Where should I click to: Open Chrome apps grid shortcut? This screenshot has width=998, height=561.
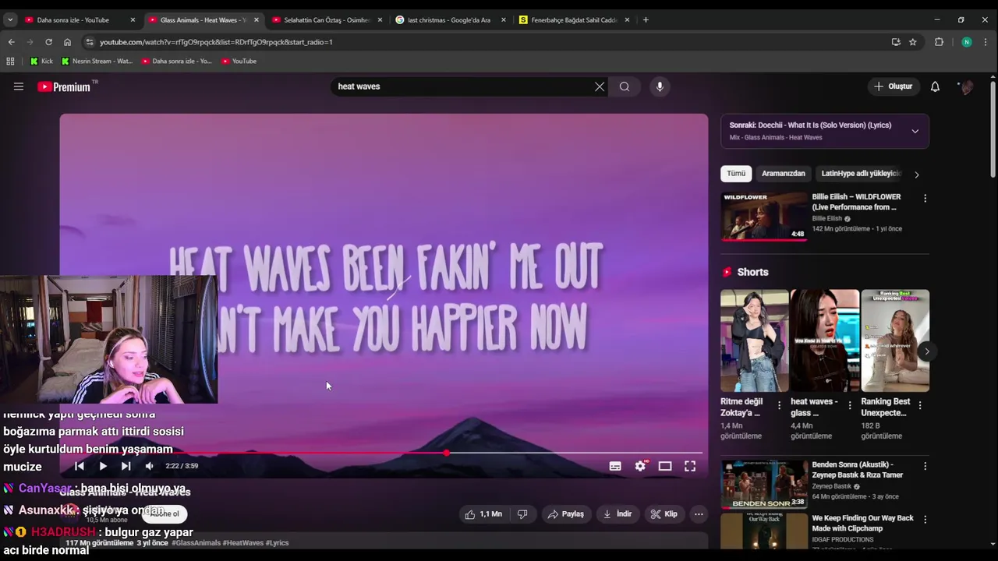point(10,61)
